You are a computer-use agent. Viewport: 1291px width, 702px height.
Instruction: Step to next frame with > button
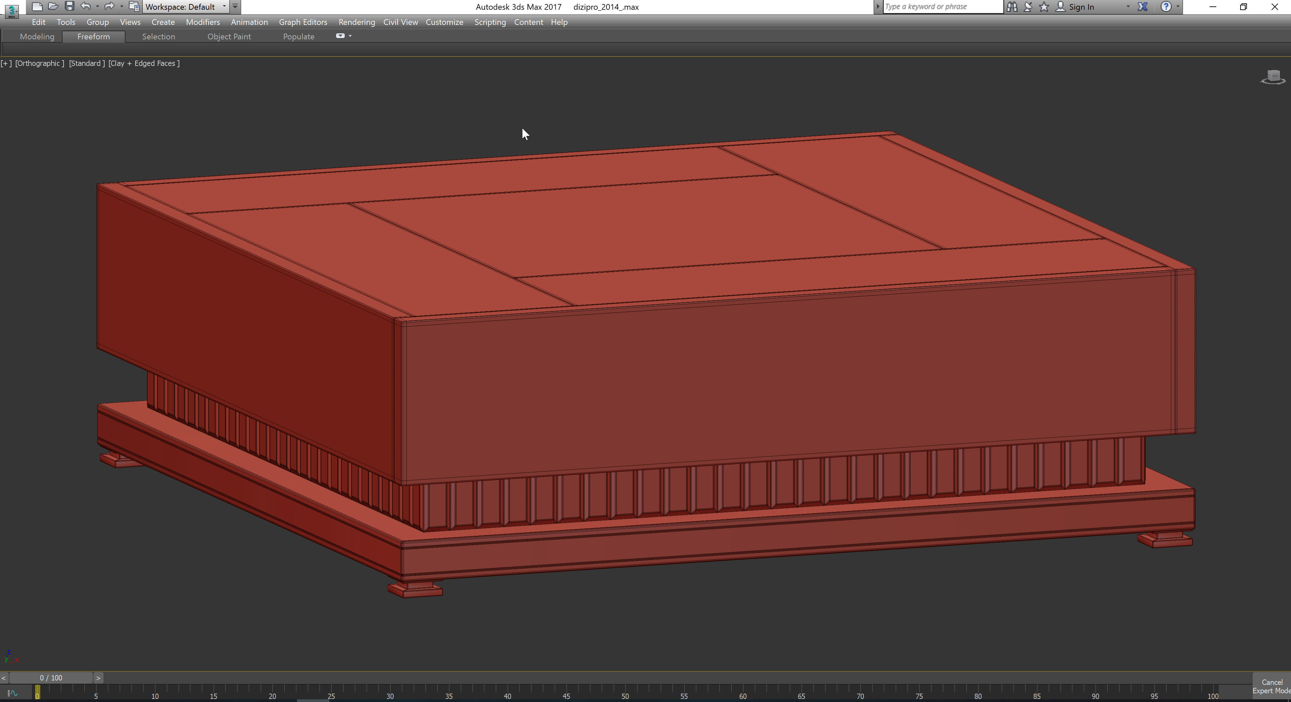coord(98,678)
